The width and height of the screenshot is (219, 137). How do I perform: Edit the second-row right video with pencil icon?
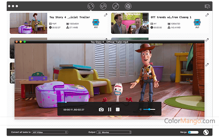pos(207,40)
